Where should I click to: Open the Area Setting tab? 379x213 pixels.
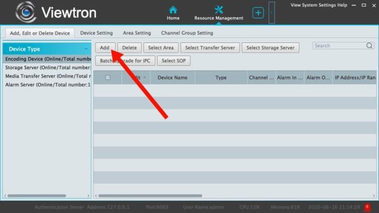(x=137, y=33)
